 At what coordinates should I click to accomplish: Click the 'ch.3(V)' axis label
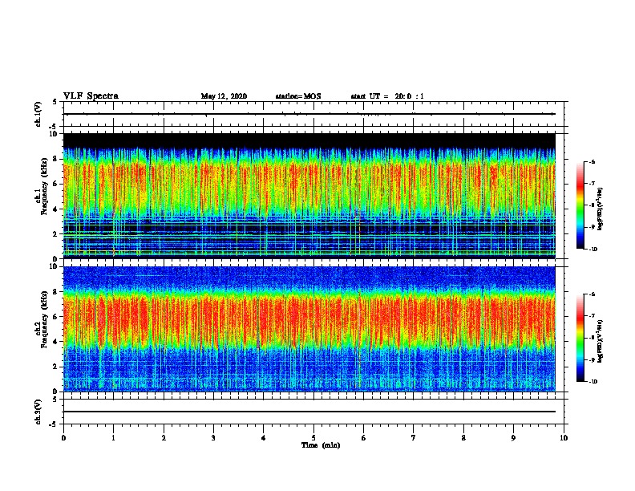(38, 412)
